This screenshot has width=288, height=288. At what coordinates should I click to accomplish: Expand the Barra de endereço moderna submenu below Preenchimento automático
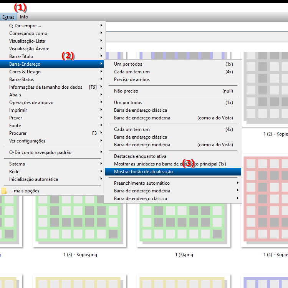[x=173, y=191]
